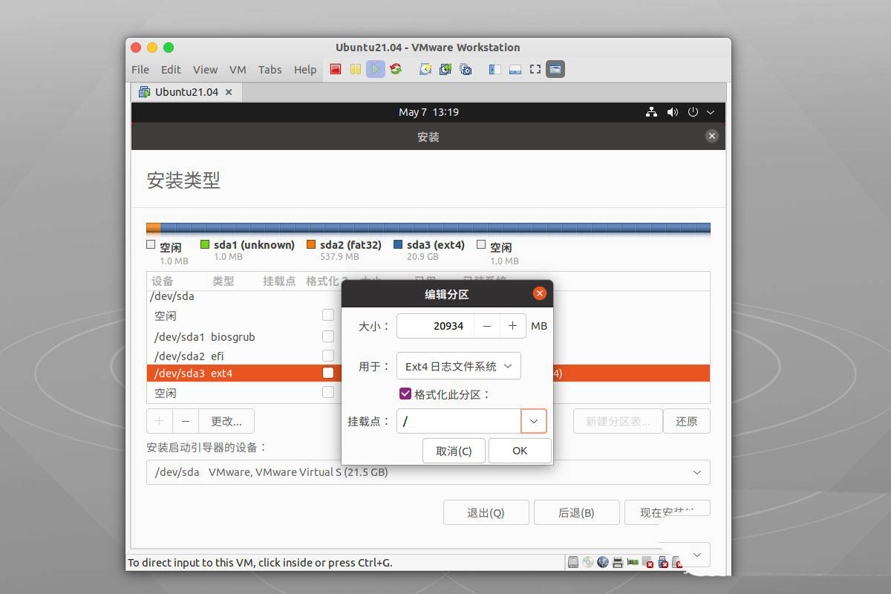The width and height of the screenshot is (891, 594).
Task: Increase partition size with the plus button
Action: click(512, 326)
